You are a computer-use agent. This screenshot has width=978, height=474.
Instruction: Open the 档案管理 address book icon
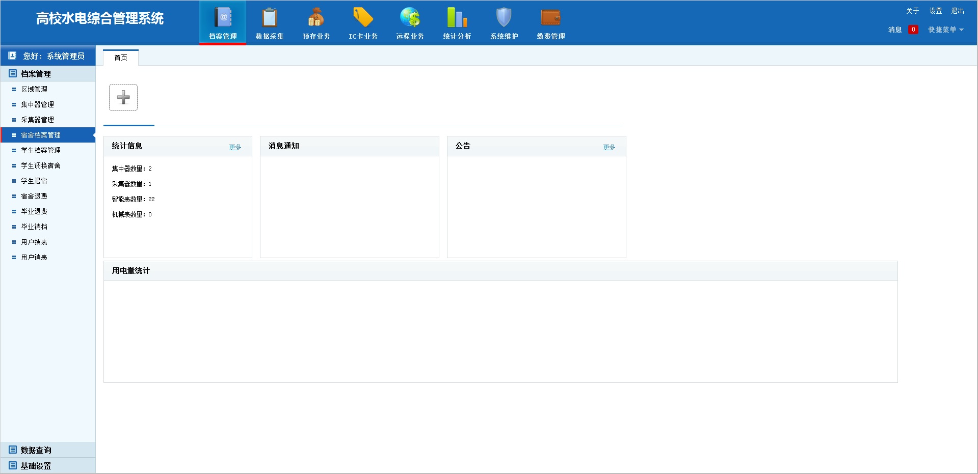click(x=223, y=18)
